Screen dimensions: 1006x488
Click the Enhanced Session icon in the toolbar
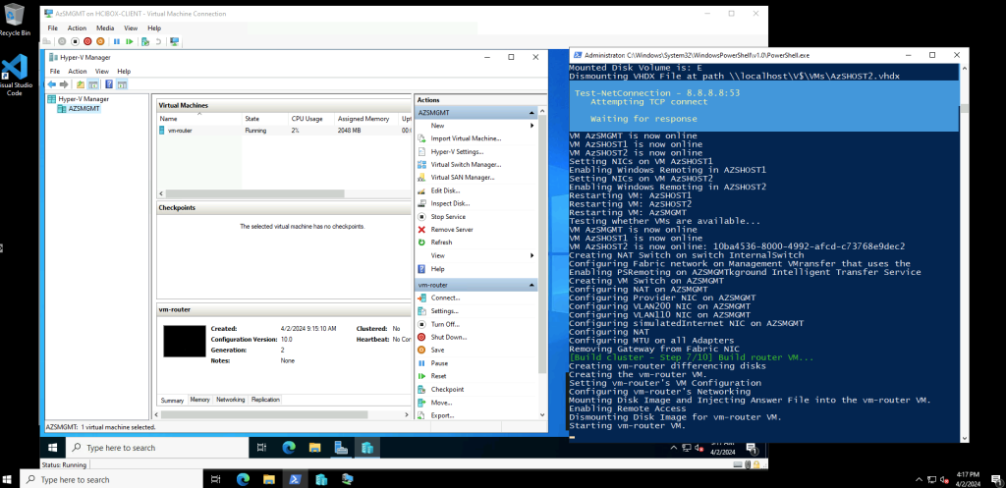point(174,41)
